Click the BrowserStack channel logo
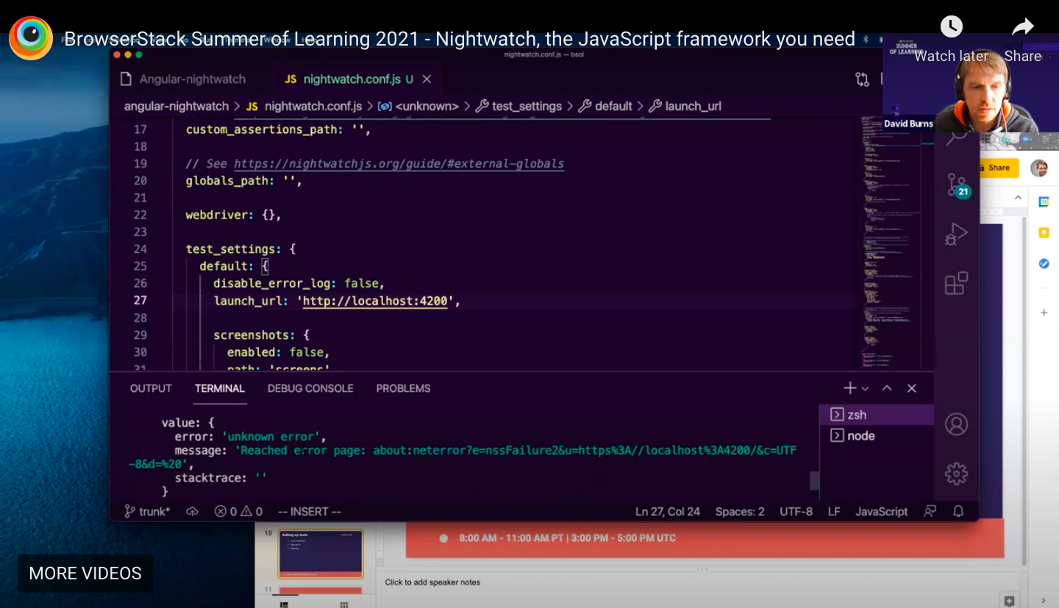The width and height of the screenshot is (1059, 608). click(31, 38)
